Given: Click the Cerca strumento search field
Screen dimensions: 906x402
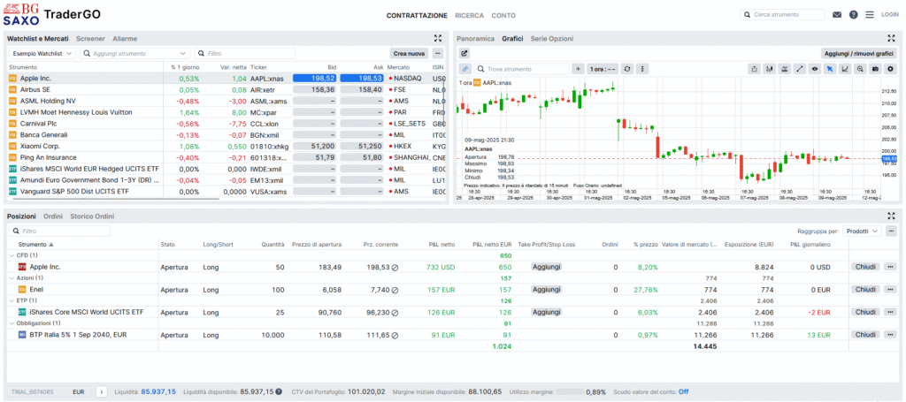Looking at the screenshot, I should pos(783,15).
